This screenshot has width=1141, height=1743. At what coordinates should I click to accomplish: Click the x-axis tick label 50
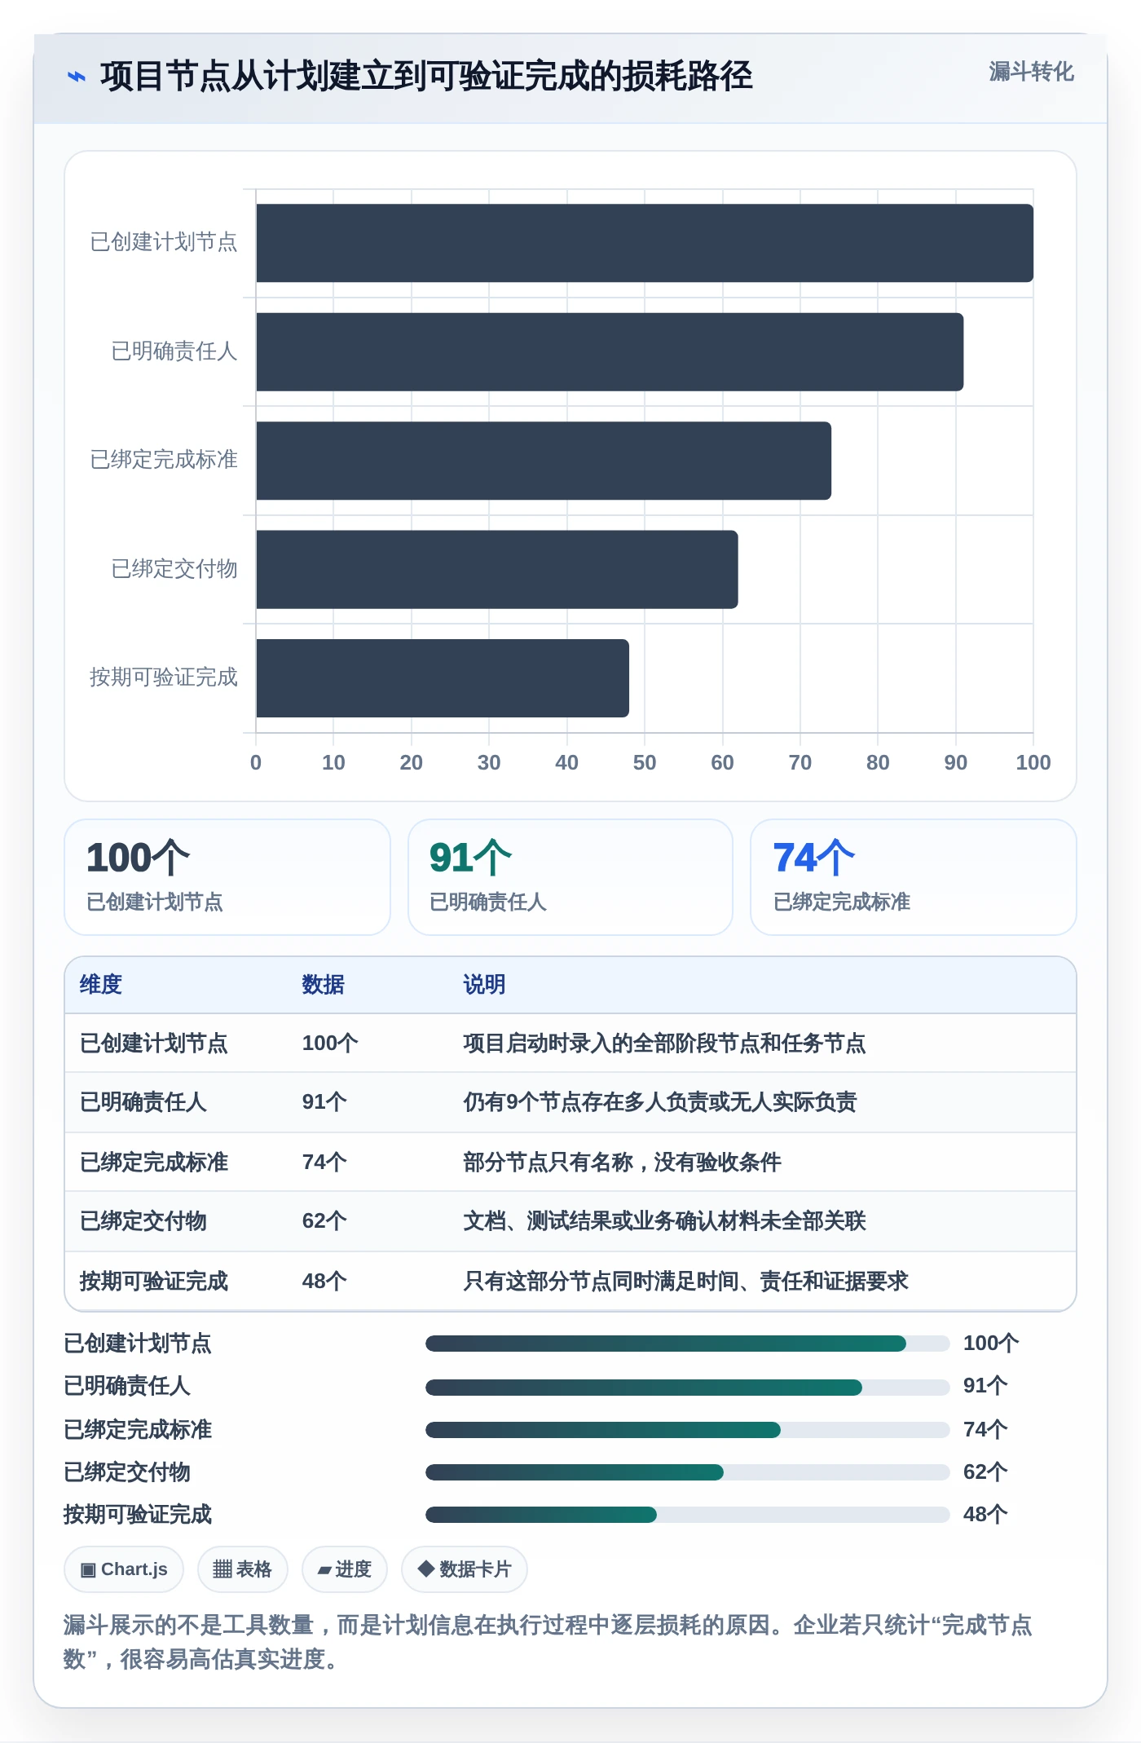[x=645, y=762]
